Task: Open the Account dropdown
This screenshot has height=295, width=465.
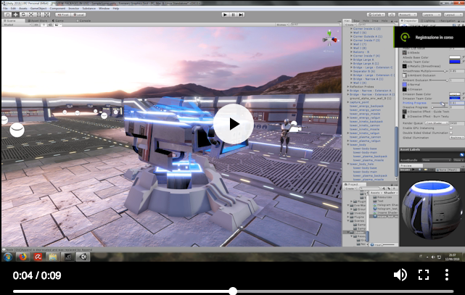Action: coord(408,14)
